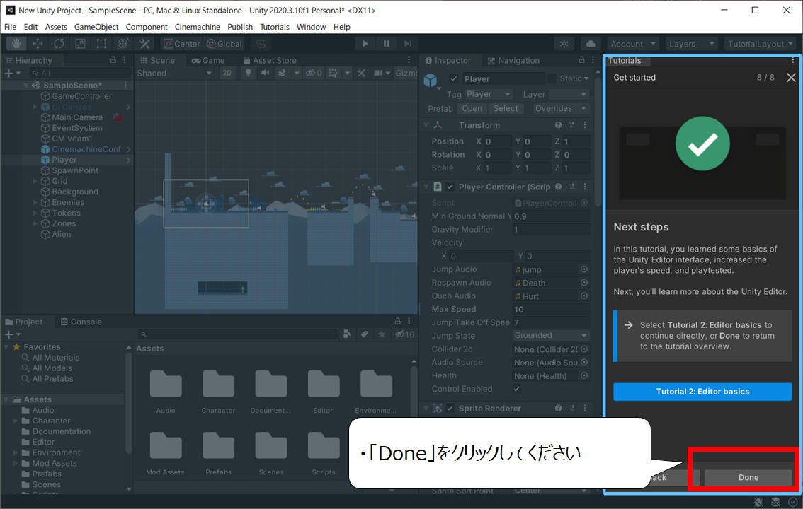The image size is (803, 509).
Task: Click the Project search by label icon
Action: 364,334
